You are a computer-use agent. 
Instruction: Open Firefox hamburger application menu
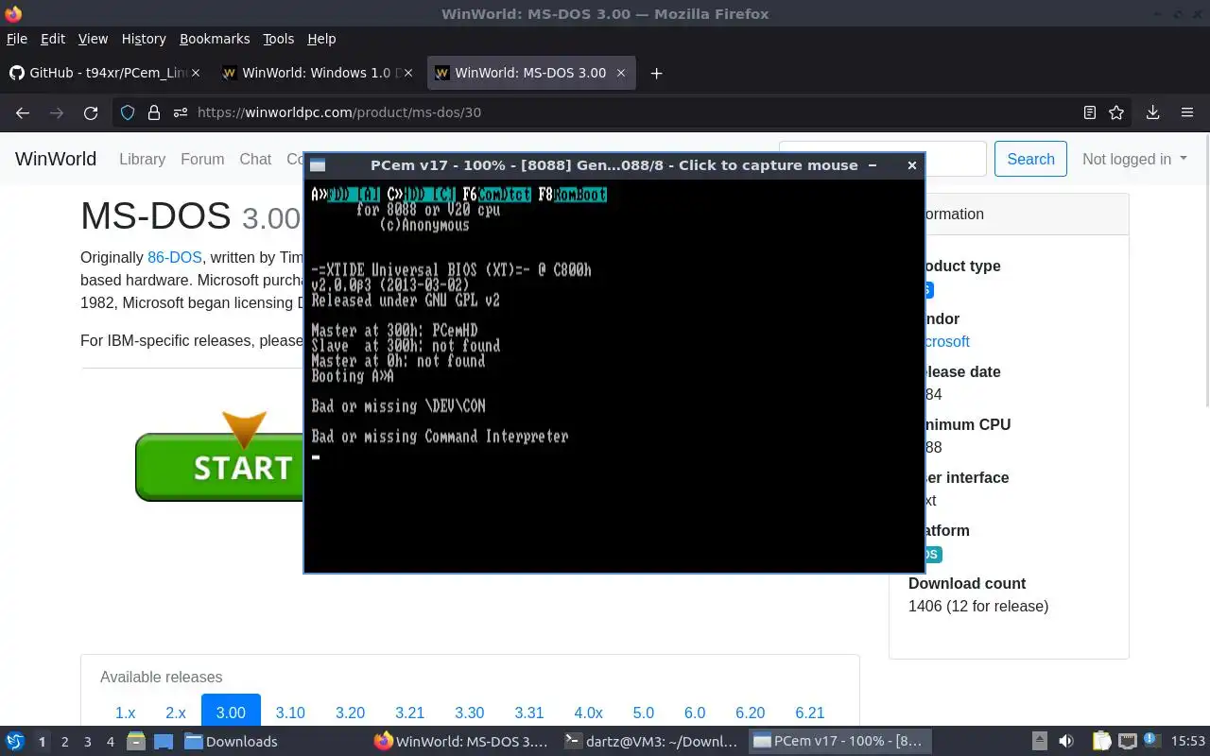coord(1187,112)
